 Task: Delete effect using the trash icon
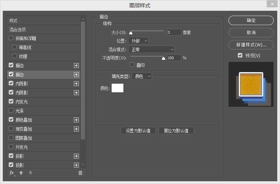tap(81, 173)
